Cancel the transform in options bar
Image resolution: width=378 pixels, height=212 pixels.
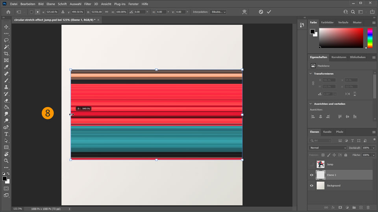(x=261, y=12)
